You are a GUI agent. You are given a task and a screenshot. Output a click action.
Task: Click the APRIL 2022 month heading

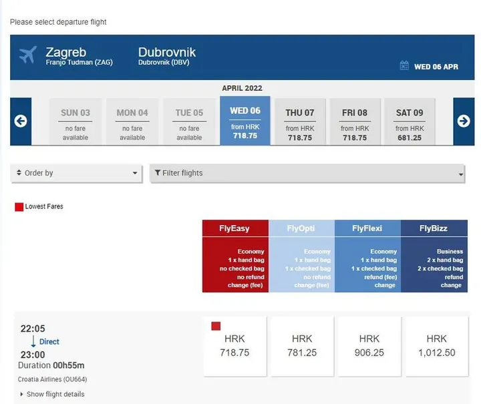click(242, 88)
